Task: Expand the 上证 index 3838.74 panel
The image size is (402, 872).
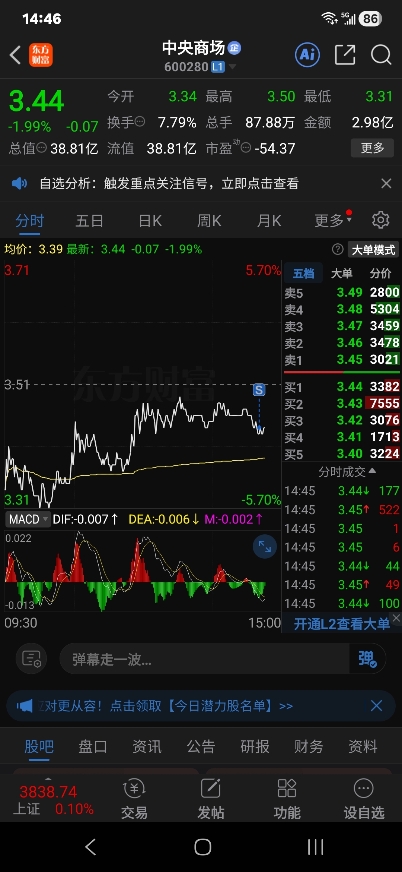Action: pyautogui.click(x=48, y=798)
